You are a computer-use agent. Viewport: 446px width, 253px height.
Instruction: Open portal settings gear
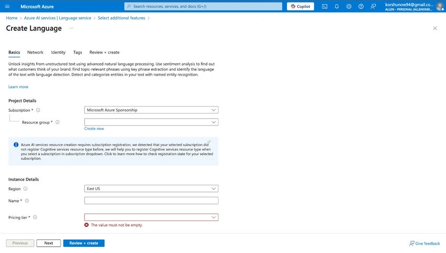click(349, 6)
